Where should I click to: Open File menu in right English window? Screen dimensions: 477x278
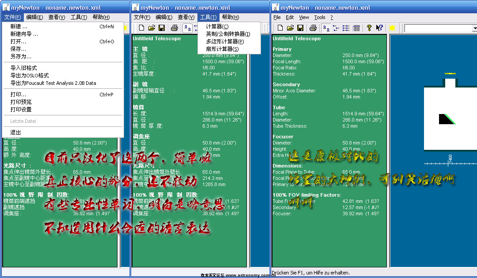tap(277, 17)
